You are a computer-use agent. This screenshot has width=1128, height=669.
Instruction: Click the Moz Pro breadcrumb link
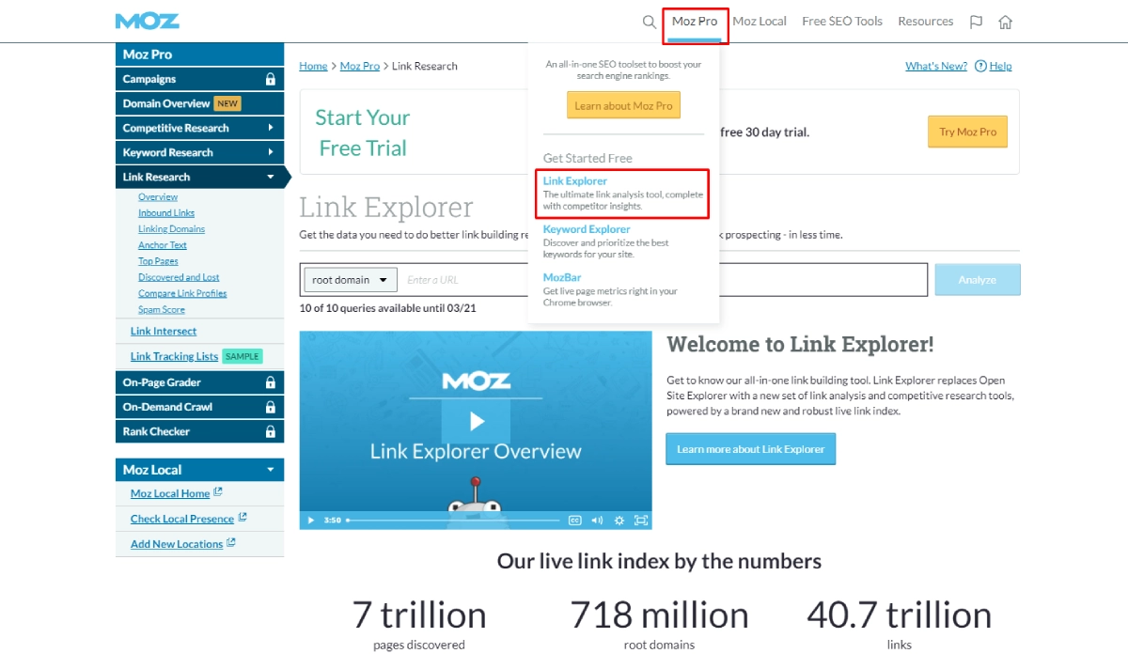tap(360, 66)
